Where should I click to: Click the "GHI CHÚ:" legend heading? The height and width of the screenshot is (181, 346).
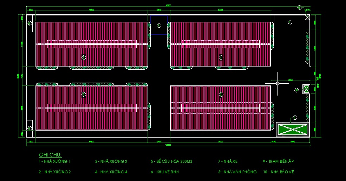pos(50,155)
